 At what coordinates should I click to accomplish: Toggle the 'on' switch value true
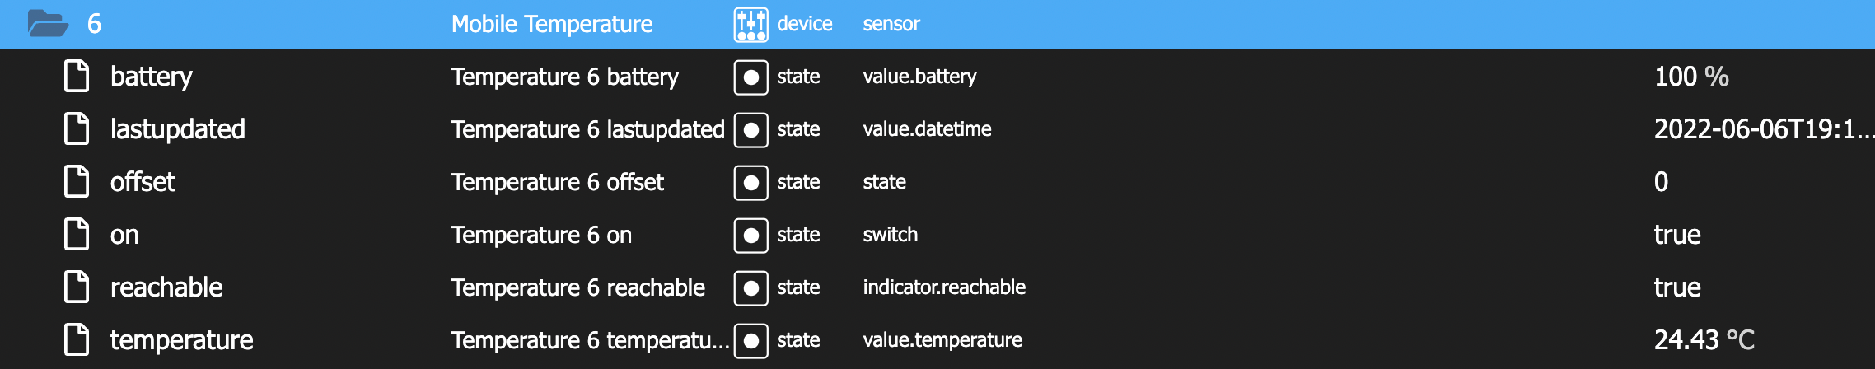point(1676,235)
